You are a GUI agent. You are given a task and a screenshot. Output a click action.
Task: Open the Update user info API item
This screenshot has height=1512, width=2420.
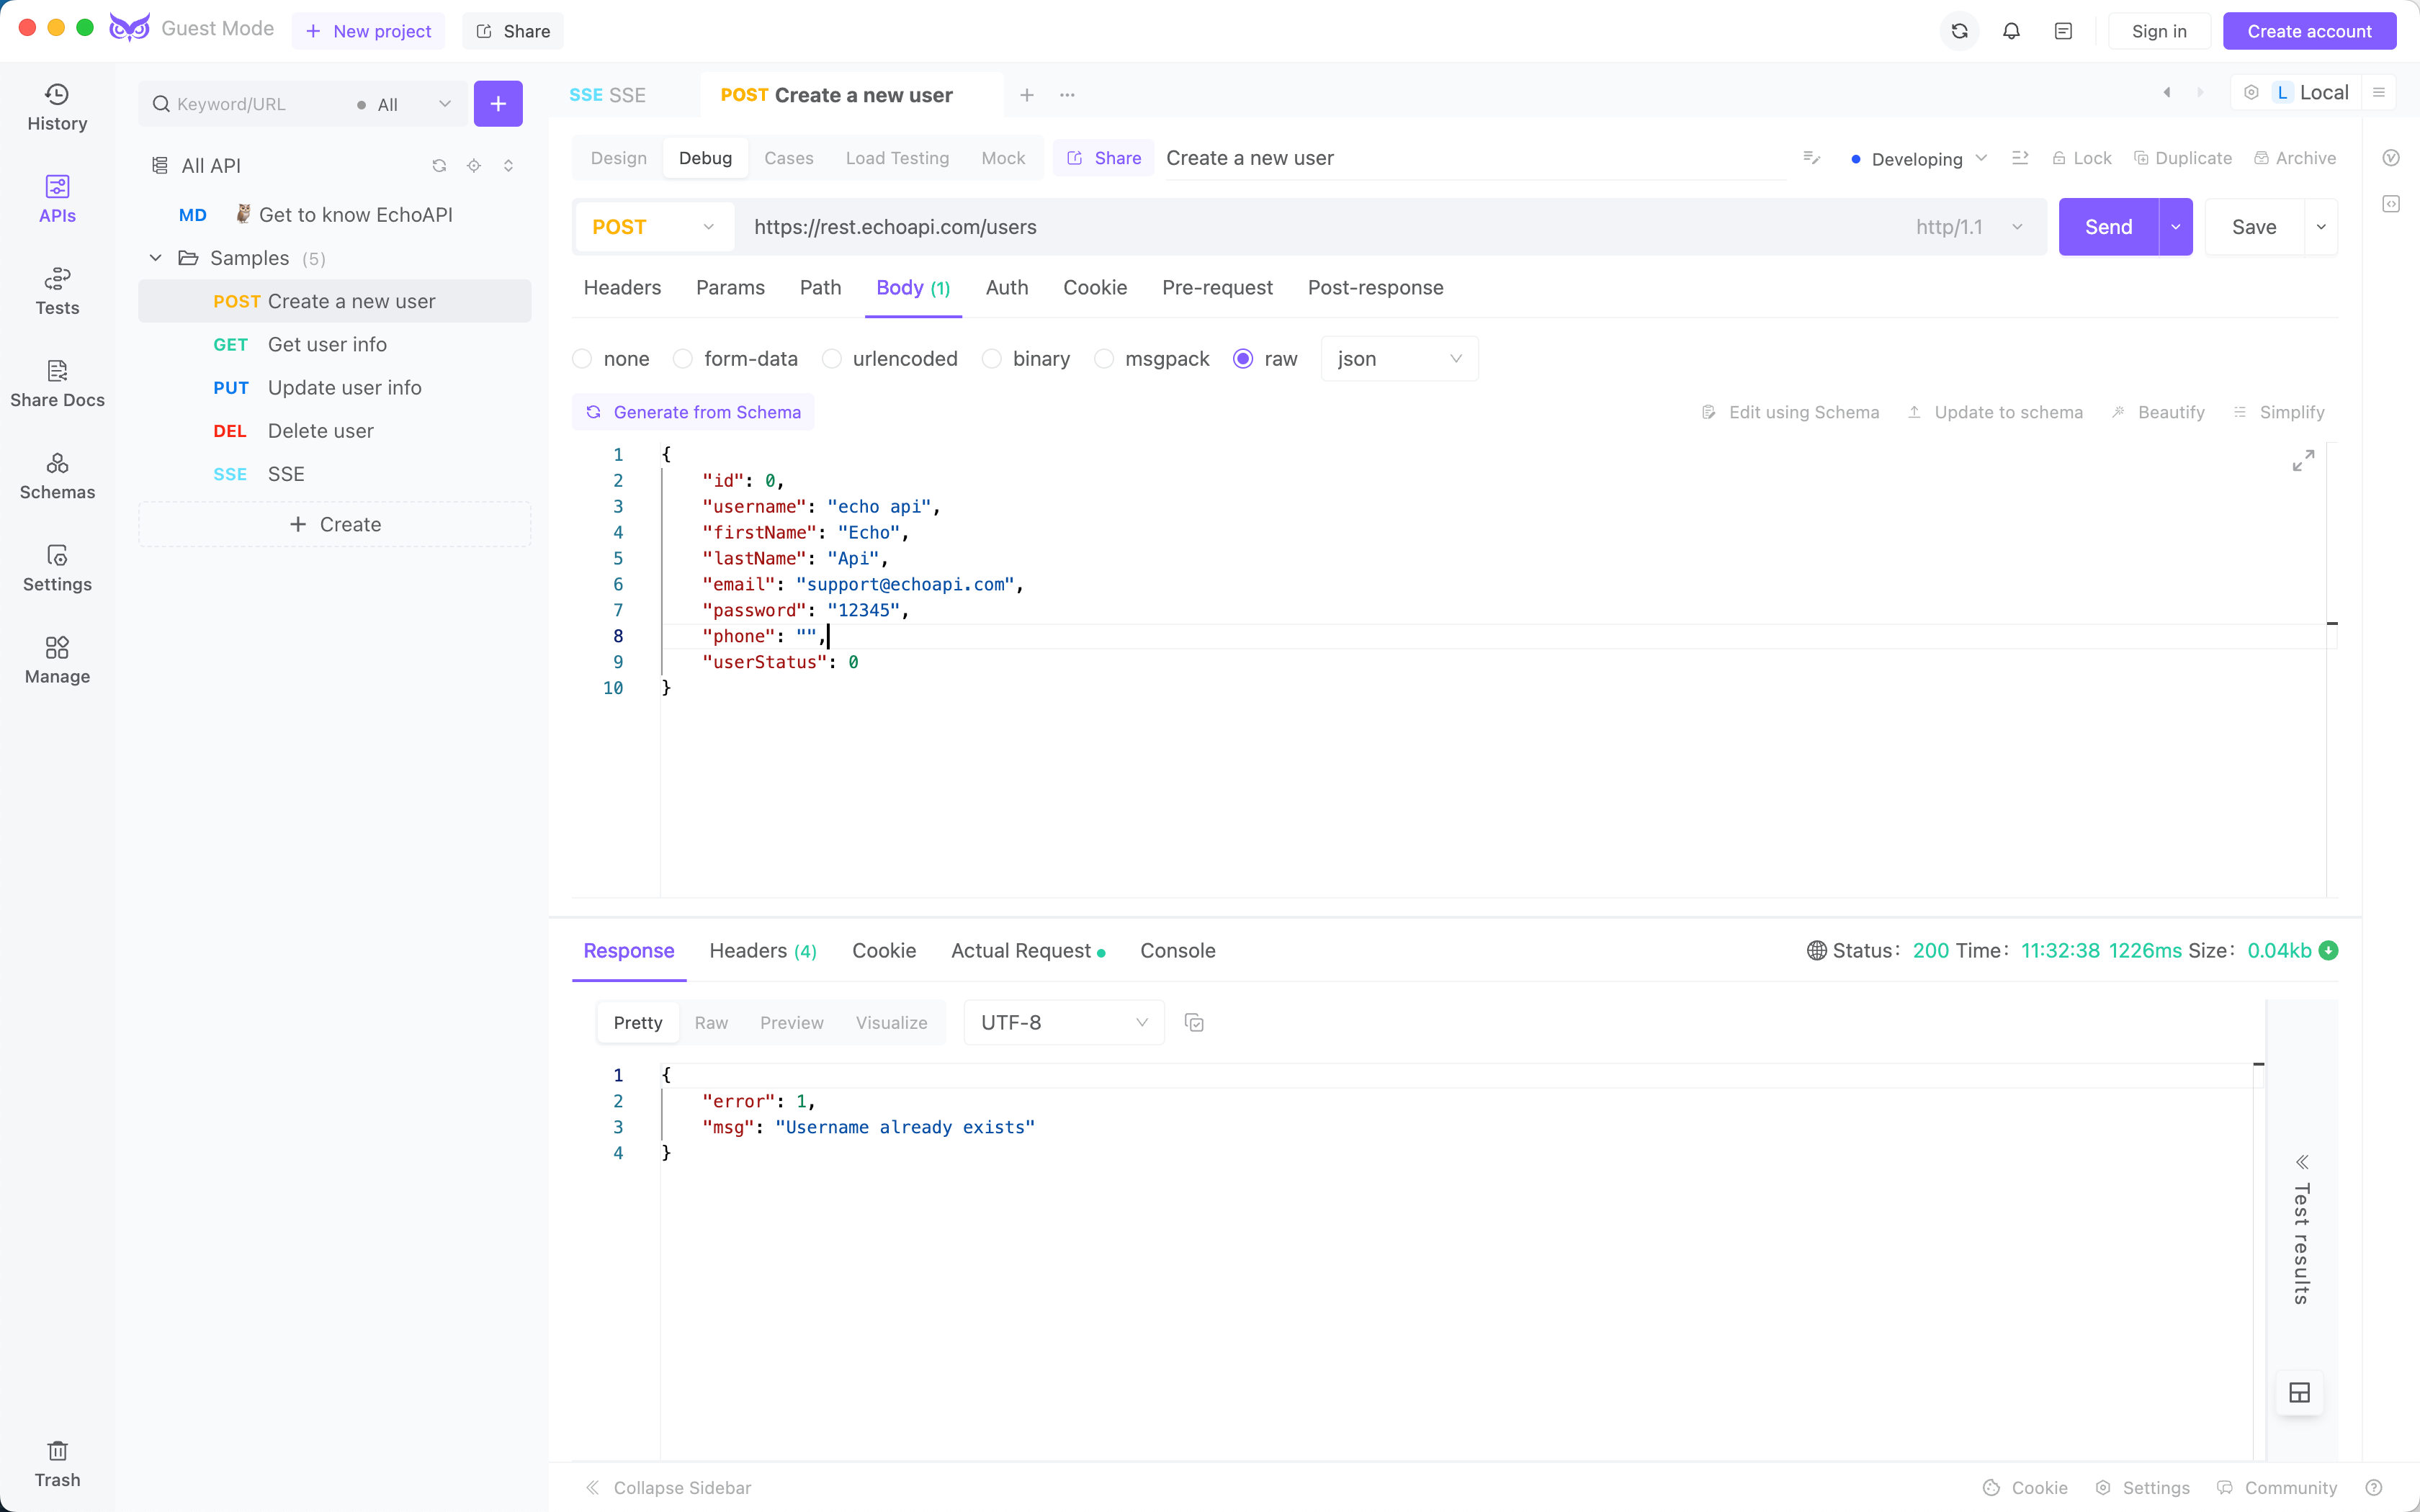pos(334,388)
